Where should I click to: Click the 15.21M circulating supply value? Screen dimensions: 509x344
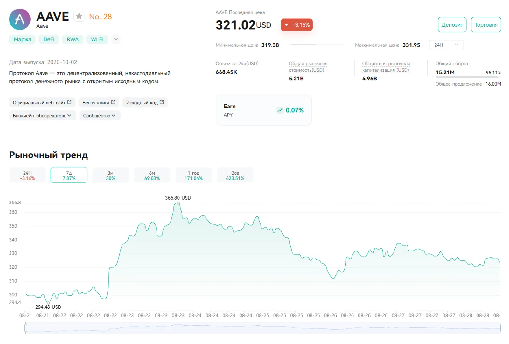pyautogui.click(x=445, y=72)
